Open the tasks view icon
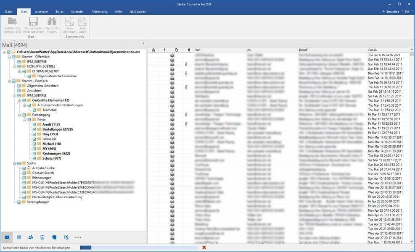 (42, 237)
